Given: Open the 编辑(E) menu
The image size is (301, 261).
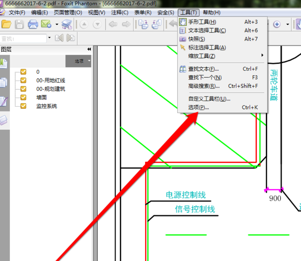Looking at the screenshot, I should click(39, 12).
